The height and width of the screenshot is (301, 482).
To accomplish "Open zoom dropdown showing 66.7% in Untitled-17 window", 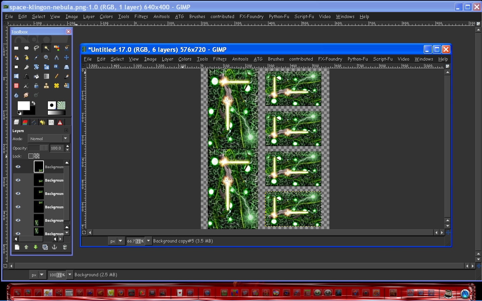I will pos(149,241).
